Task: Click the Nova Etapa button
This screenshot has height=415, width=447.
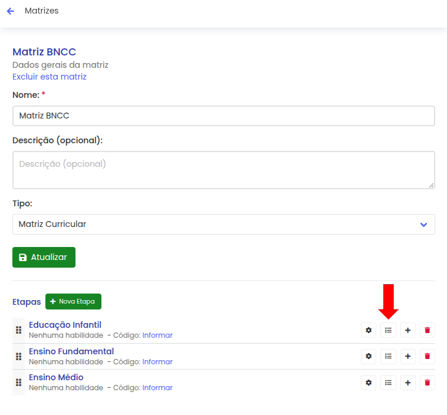Action: [73, 301]
